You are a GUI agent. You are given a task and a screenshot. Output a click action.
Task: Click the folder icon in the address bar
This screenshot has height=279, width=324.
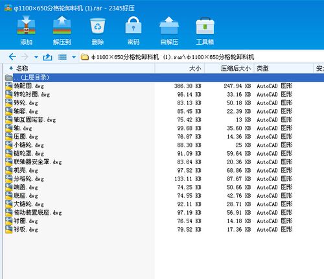(85, 57)
